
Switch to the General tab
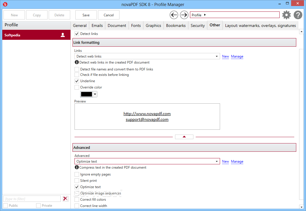coord(80,25)
